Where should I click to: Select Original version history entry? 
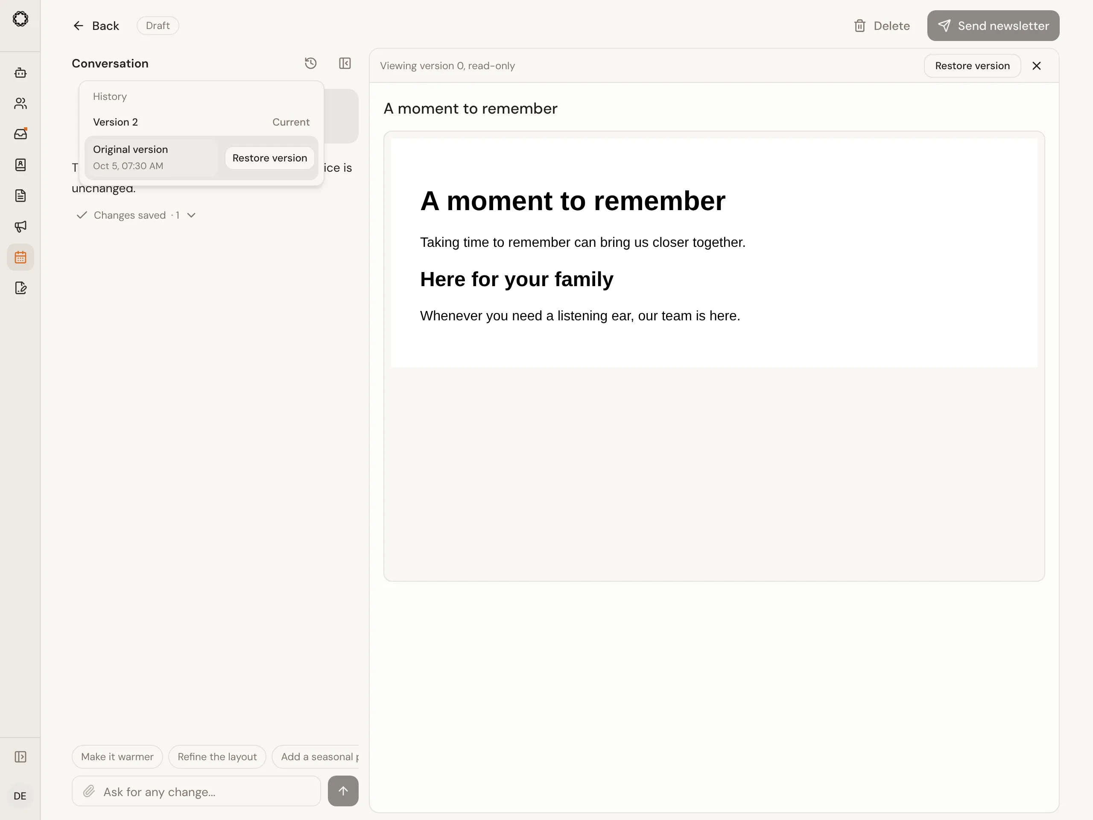(x=151, y=158)
